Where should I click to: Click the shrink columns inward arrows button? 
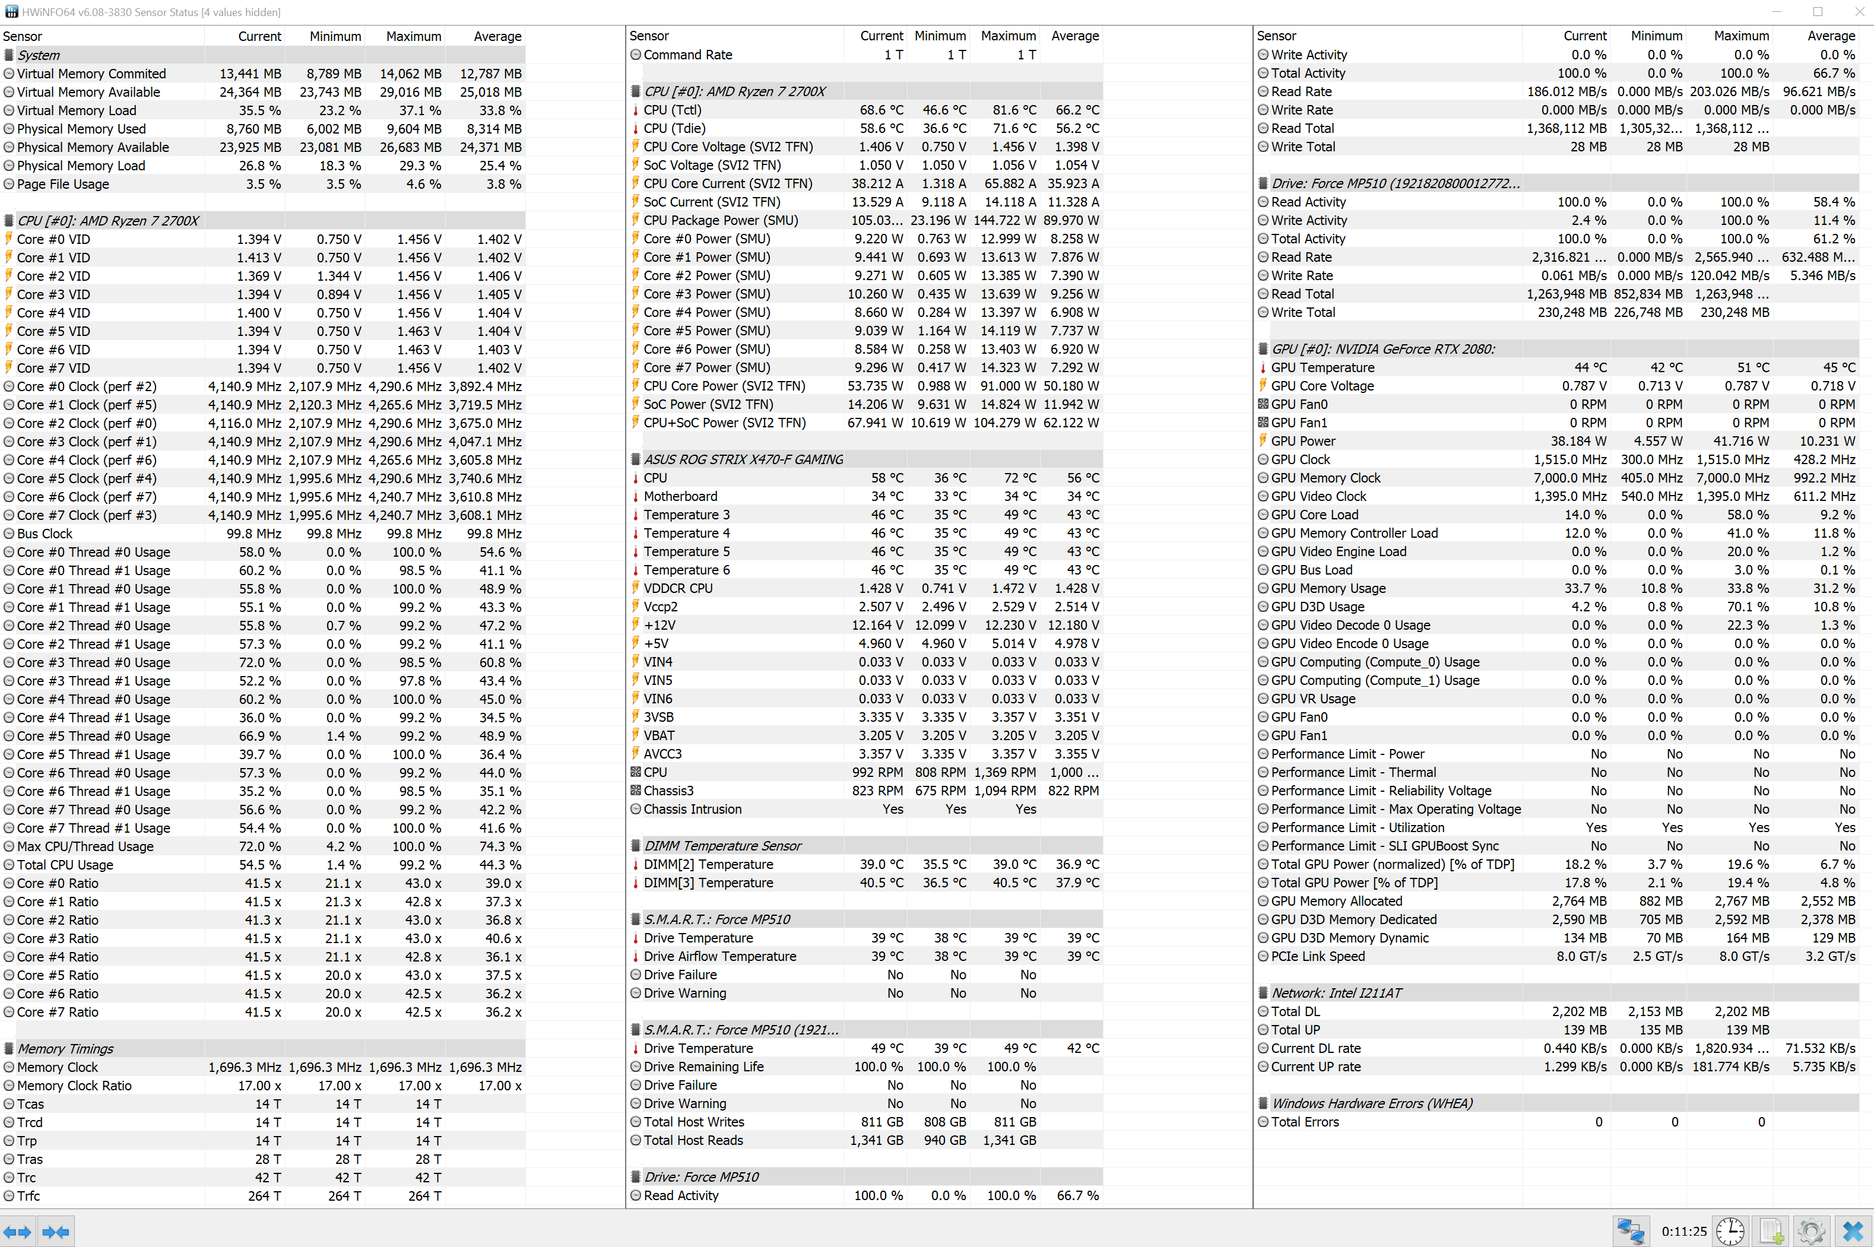[56, 1232]
